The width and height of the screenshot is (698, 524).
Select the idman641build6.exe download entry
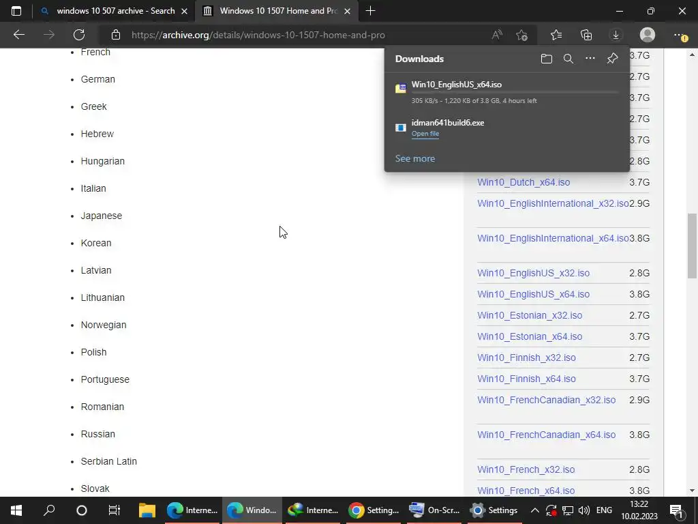507,128
